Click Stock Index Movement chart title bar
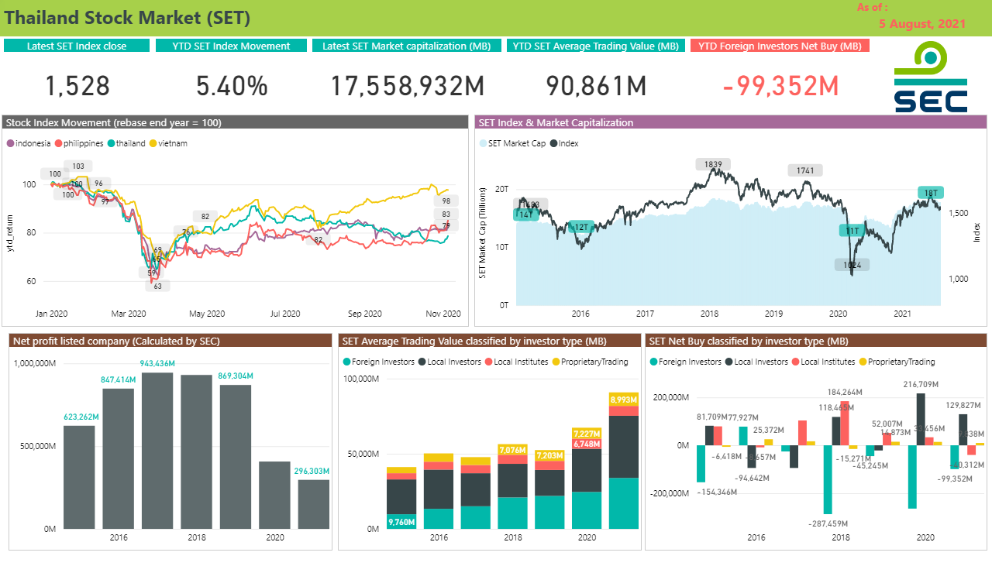 pyautogui.click(x=235, y=122)
